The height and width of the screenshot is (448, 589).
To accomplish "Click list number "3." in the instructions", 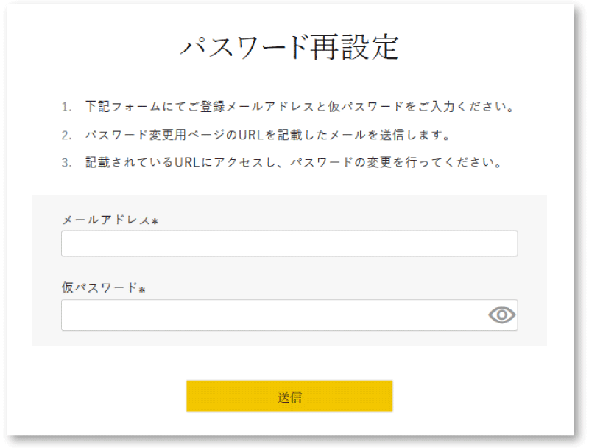I will [67, 163].
